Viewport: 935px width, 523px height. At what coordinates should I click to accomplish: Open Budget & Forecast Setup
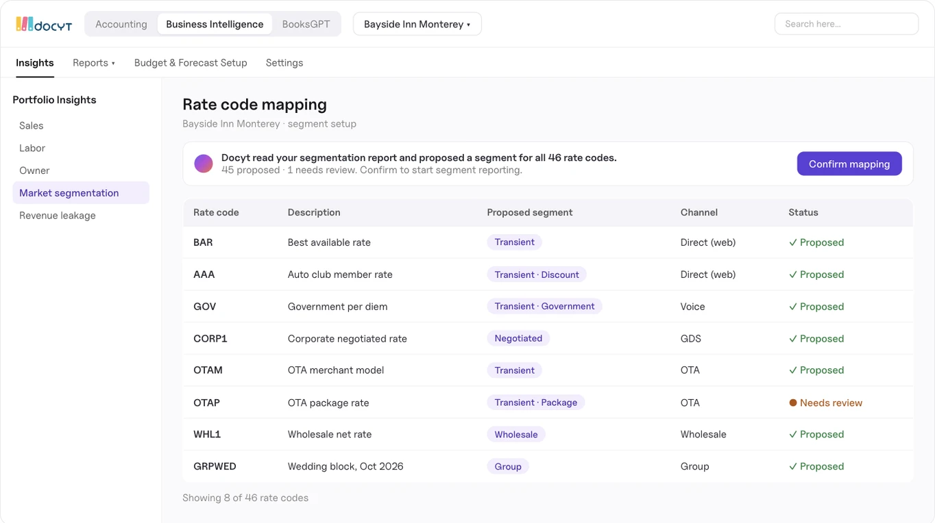pyautogui.click(x=191, y=63)
